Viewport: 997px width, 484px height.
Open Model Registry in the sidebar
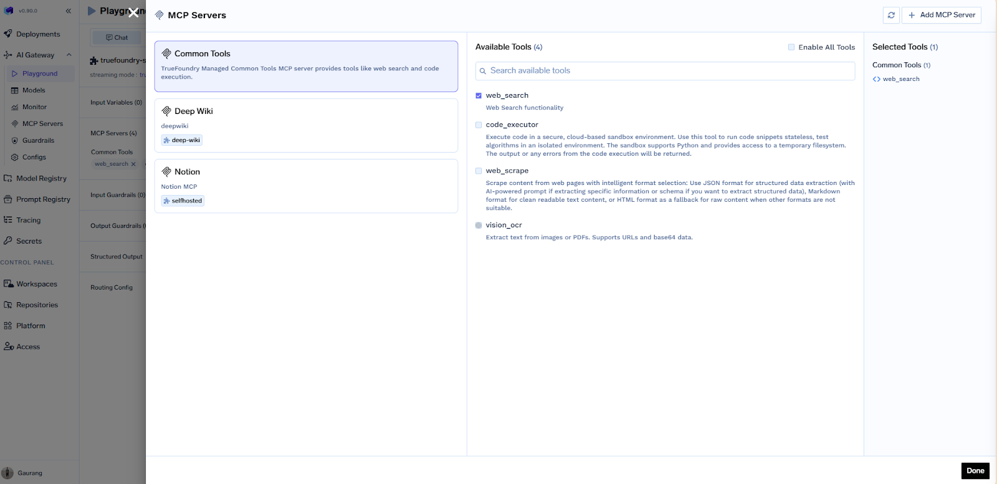41,178
